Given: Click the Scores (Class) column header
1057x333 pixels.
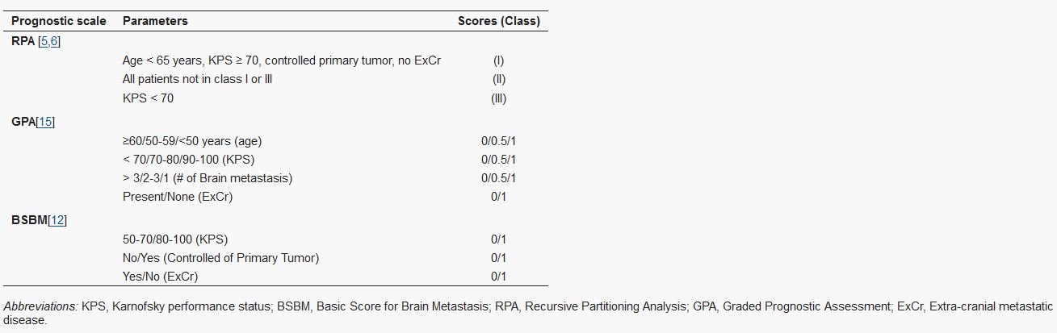Looking at the screenshot, I should tap(498, 21).
